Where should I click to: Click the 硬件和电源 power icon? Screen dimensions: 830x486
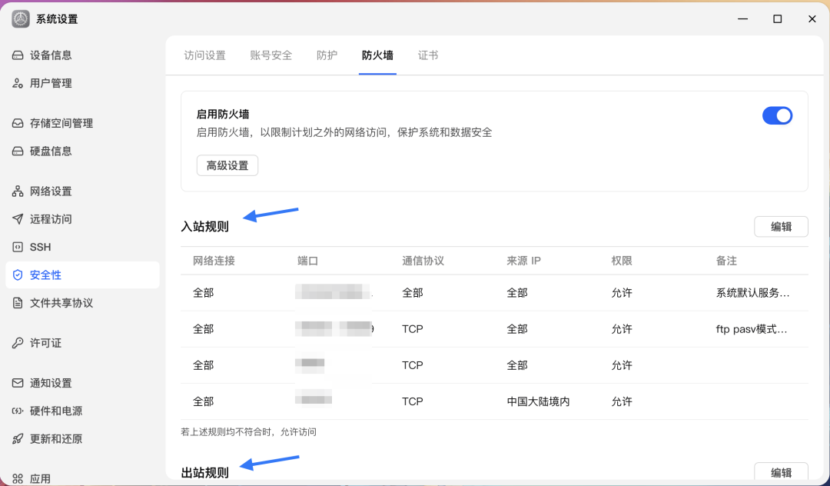(x=18, y=411)
